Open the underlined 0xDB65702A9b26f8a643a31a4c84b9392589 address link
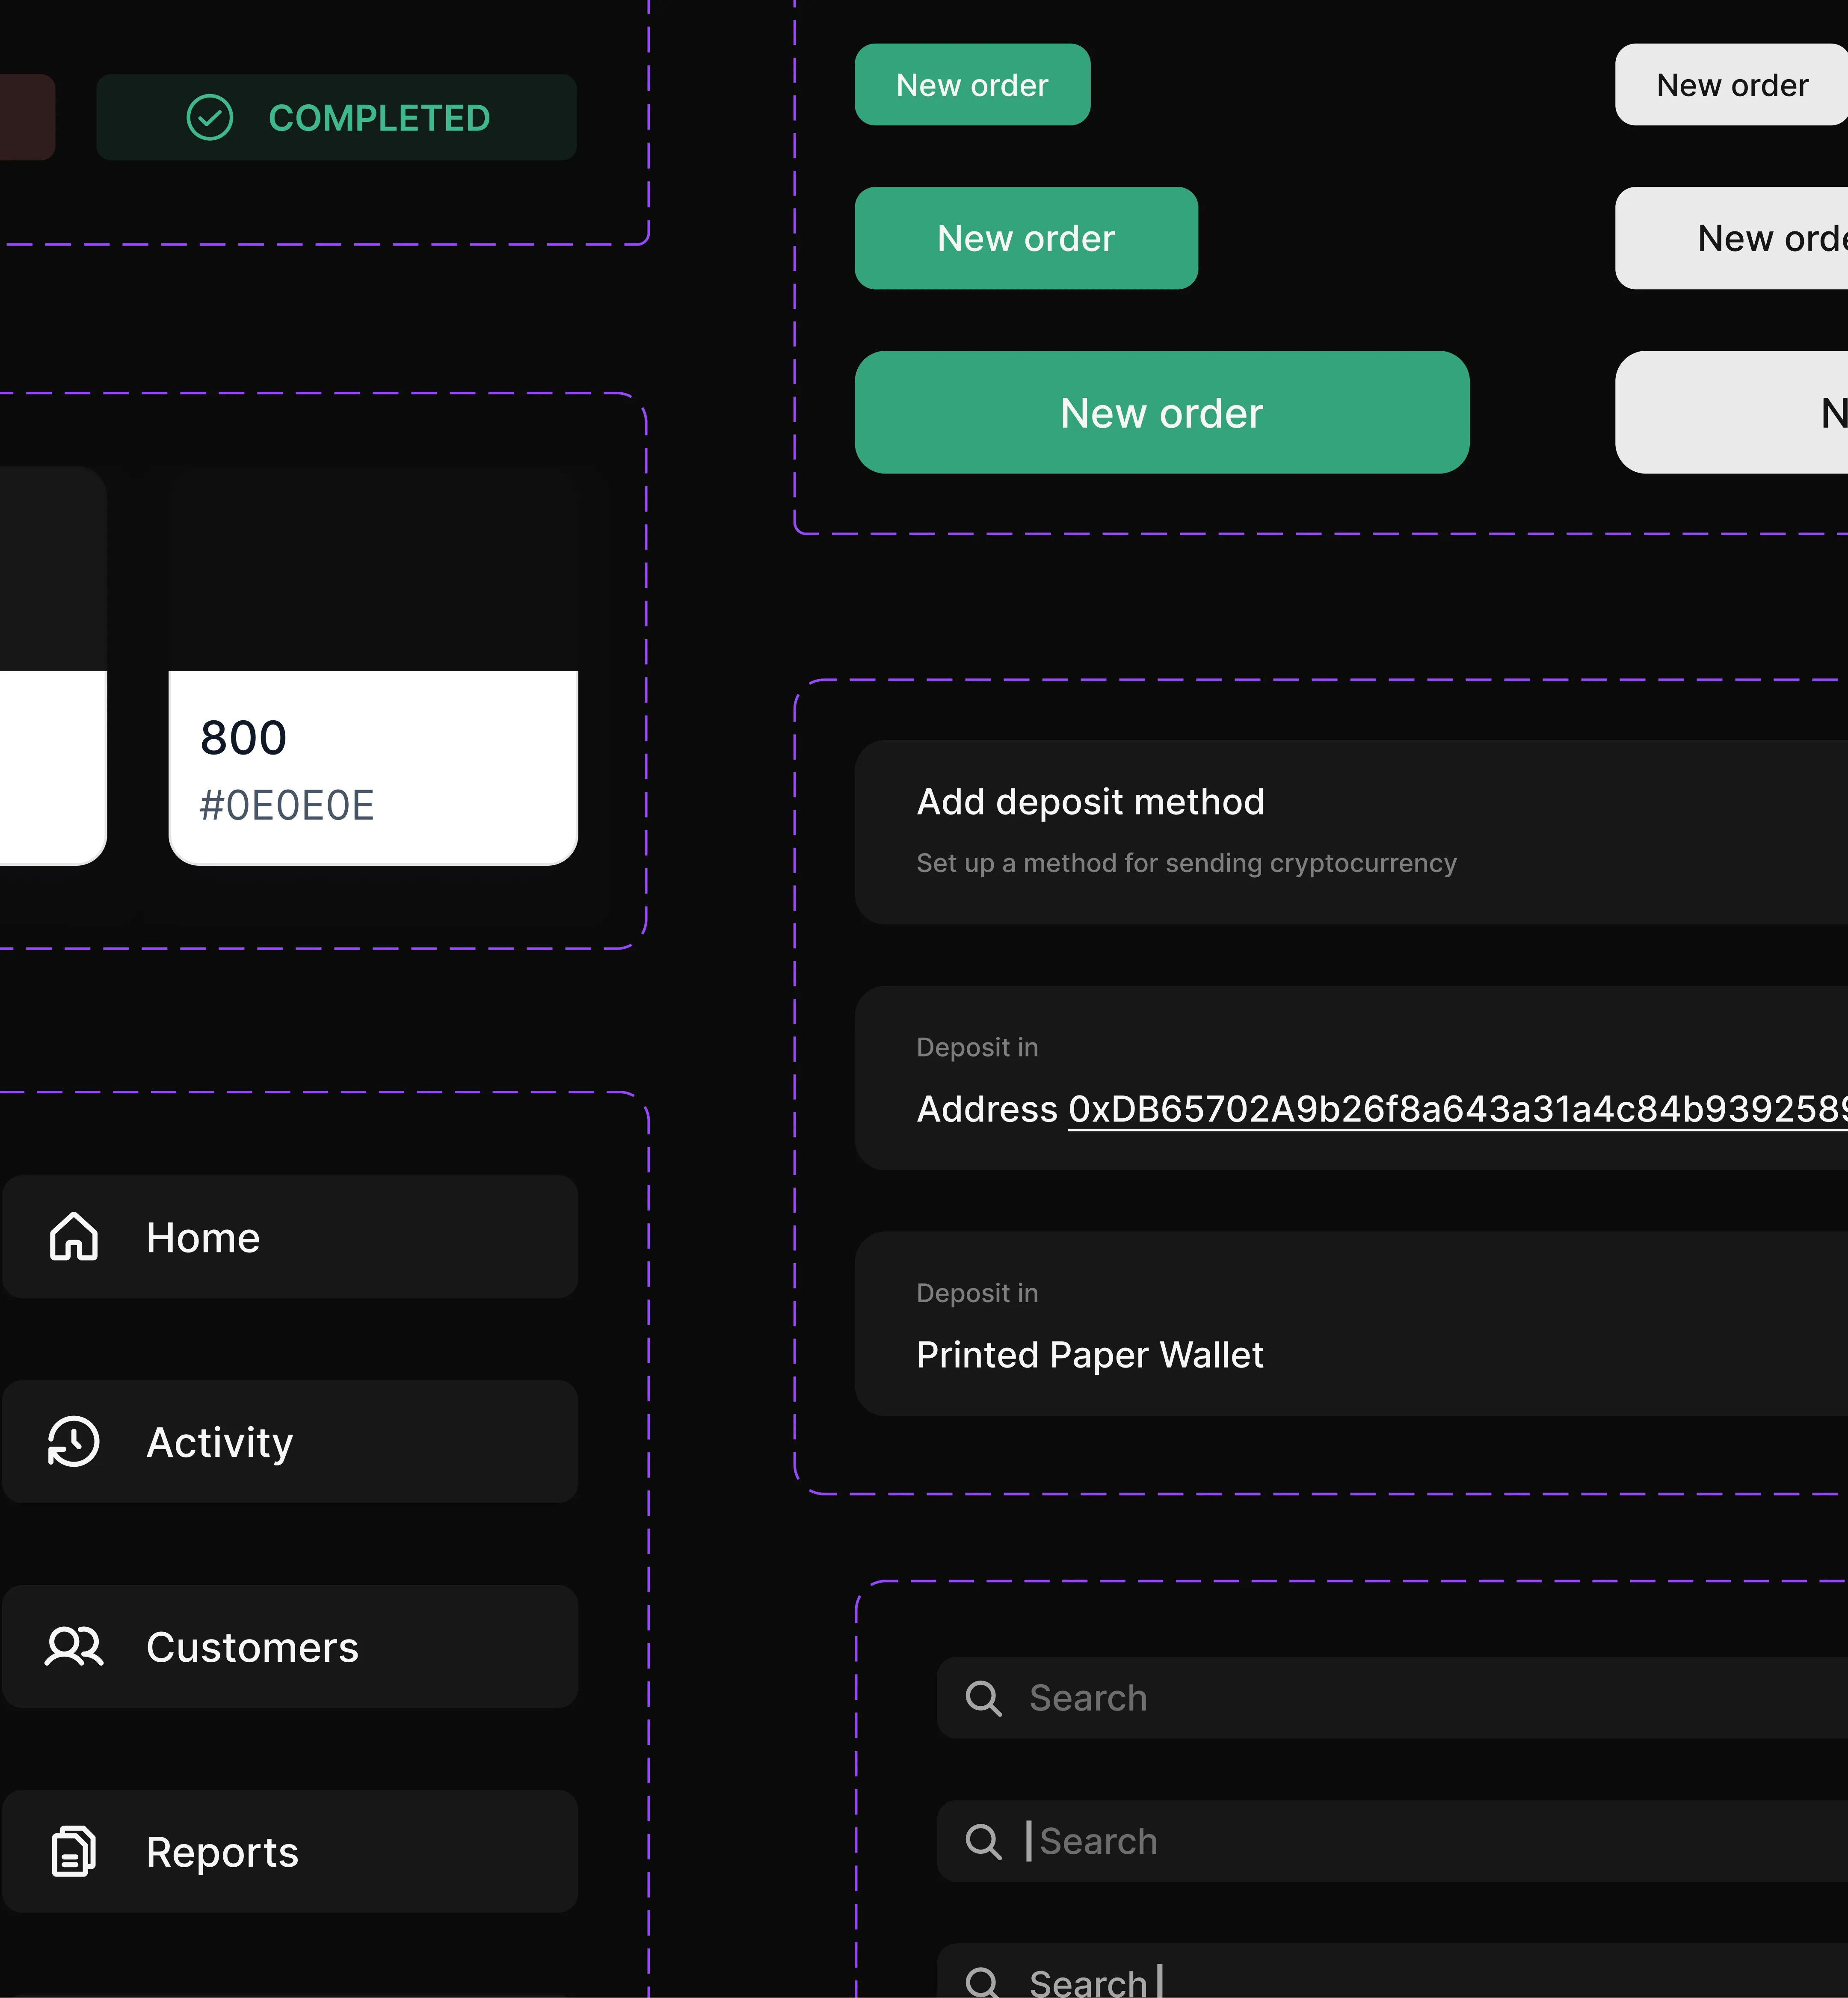The image size is (1848, 1998). 1458,1109
